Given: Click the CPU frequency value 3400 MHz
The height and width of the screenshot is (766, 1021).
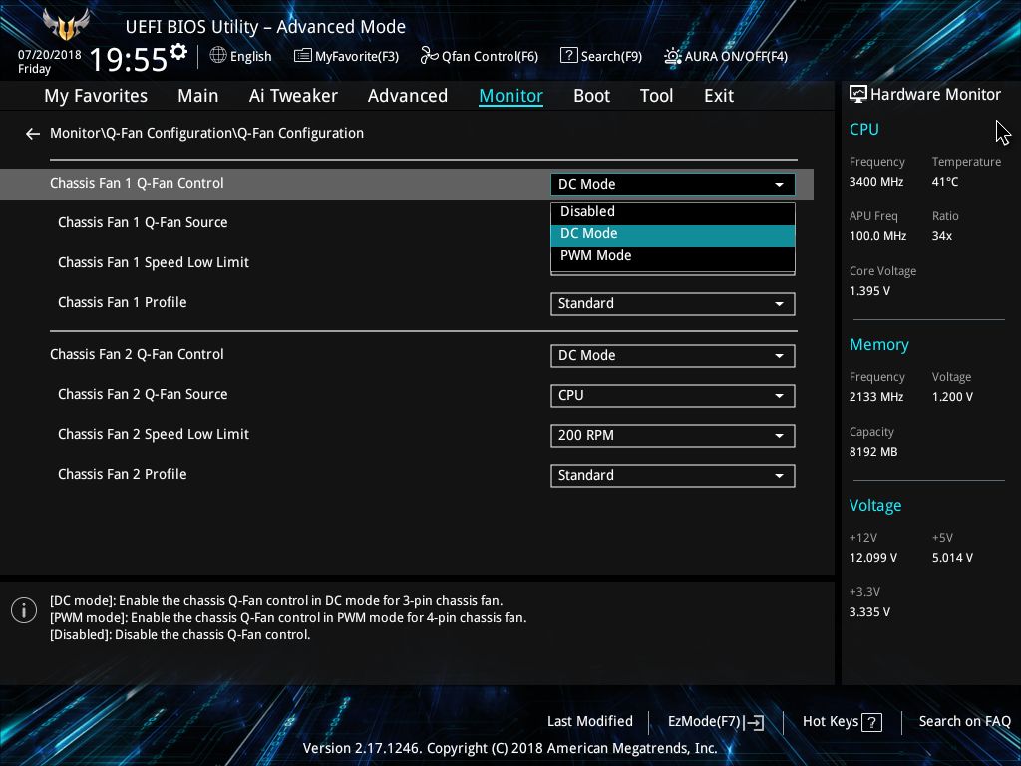Looking at the screenshot, I should (x=875, y=182).
